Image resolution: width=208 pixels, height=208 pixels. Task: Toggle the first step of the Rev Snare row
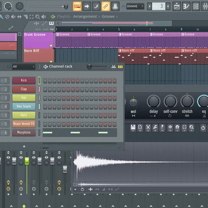click(x=45, y=107)
